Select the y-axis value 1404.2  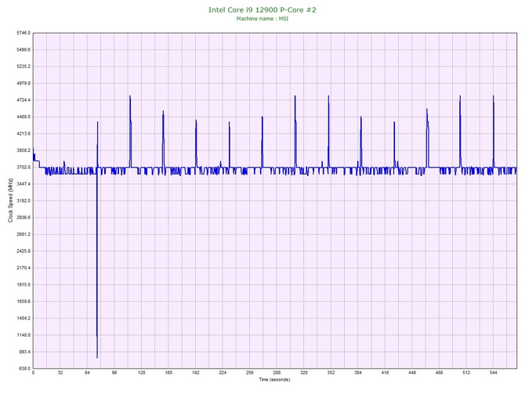24,318
